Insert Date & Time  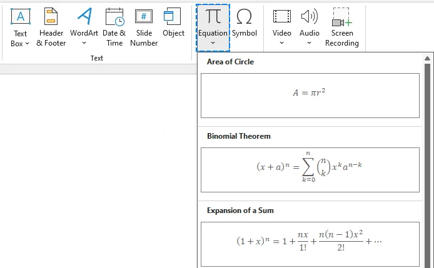(x=114, y=27)
